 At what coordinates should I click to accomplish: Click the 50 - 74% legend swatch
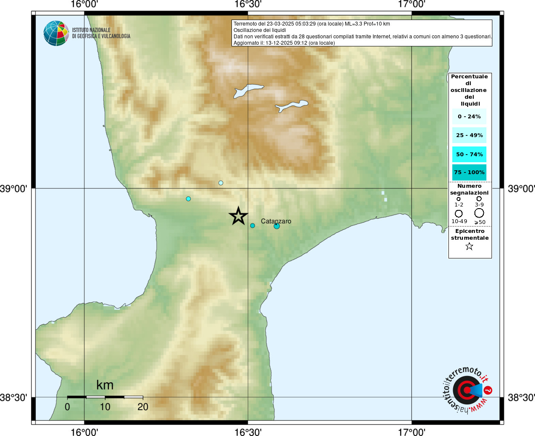pos(469,155)
